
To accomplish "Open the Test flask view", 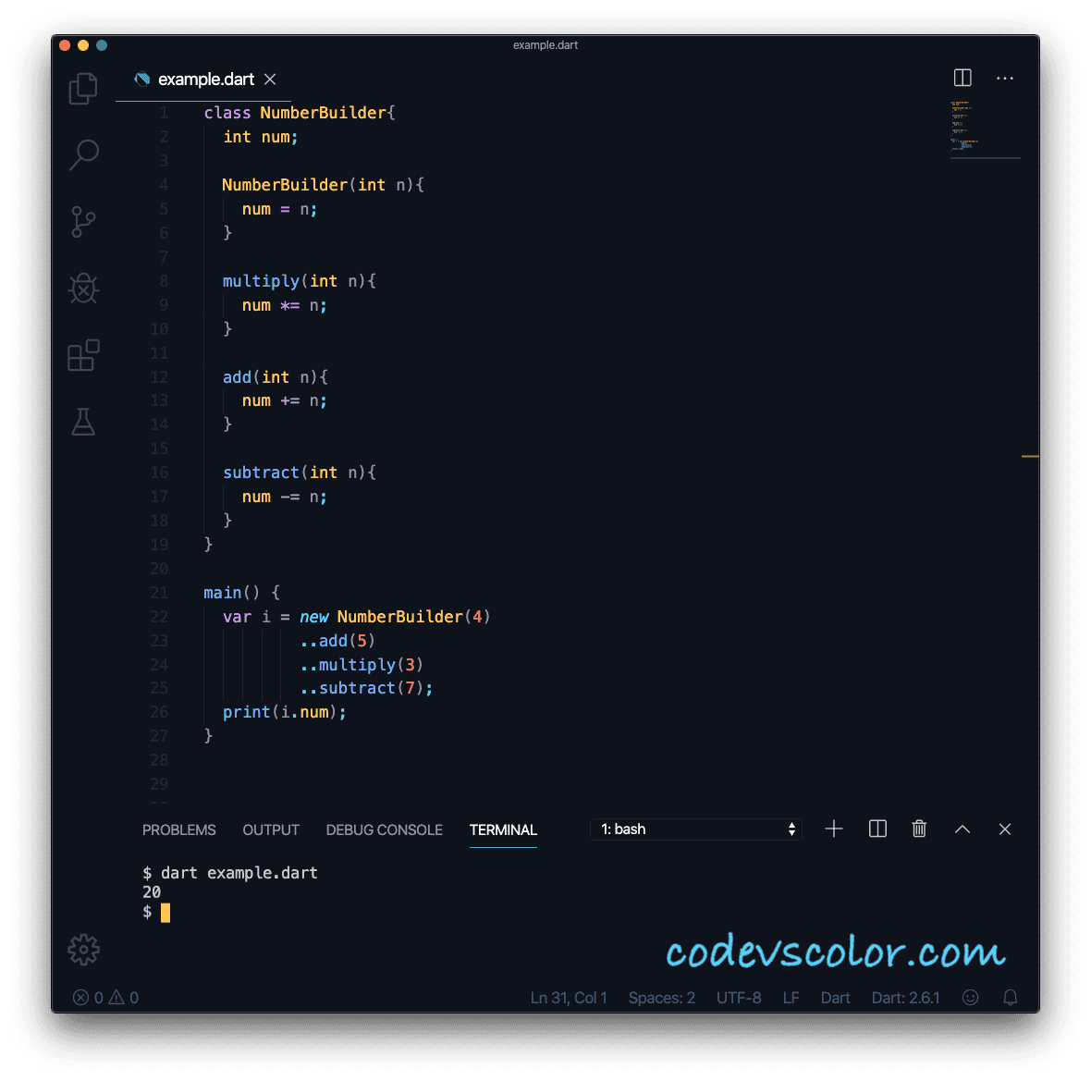I will pos(83,422).
